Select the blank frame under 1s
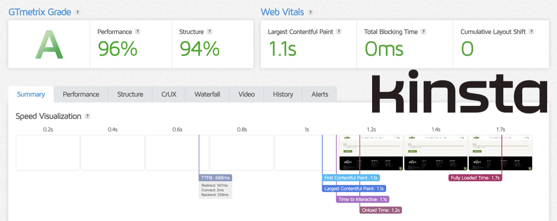The image size is (557, 221). coord(307,153)
